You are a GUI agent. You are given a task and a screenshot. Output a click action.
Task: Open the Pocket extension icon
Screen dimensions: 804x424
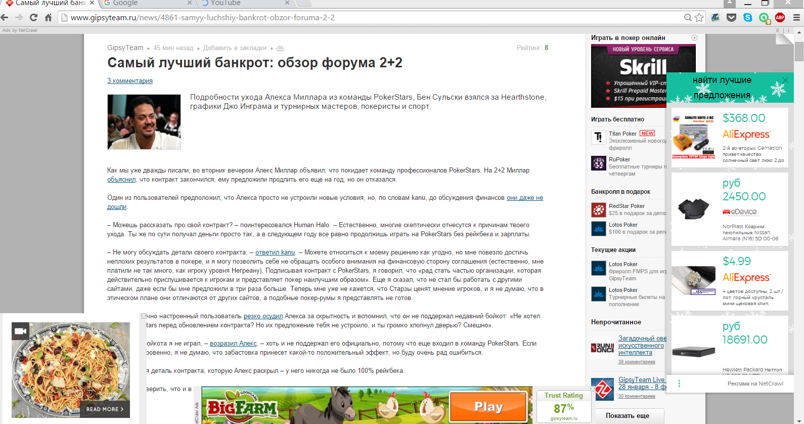(x=732, y=18)
